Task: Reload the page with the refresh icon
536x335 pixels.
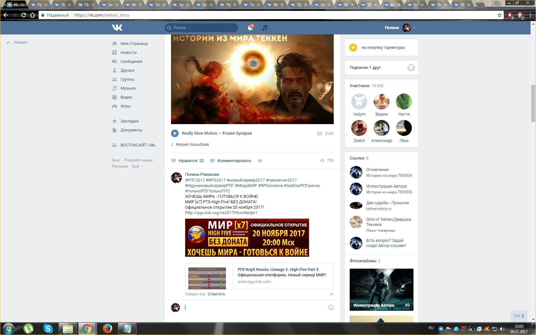Action: [x=23, y=15]
